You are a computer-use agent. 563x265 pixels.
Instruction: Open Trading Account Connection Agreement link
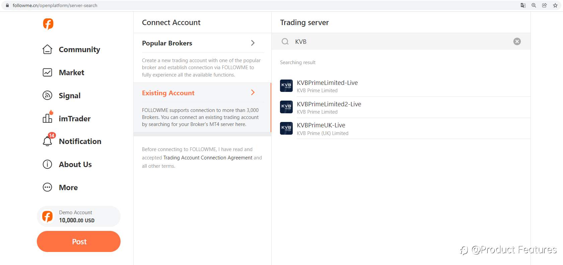[208, 158]
